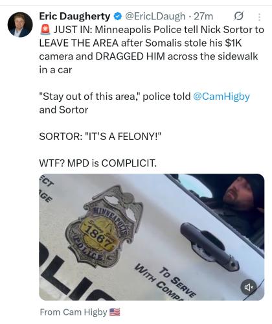This screenshot has height=324, width=272.
Task: Click the SORTOR: "IT'S A FELONY!" line
Action: point(100,136)
